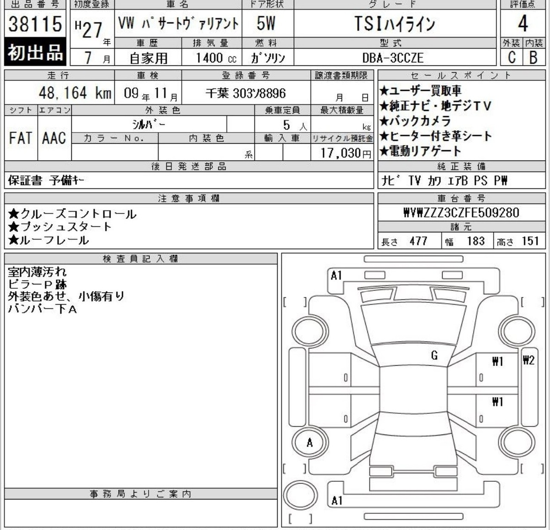Click the grade TSIハイライン
This screenshot has height=530, width=550.
click(394, 24)
